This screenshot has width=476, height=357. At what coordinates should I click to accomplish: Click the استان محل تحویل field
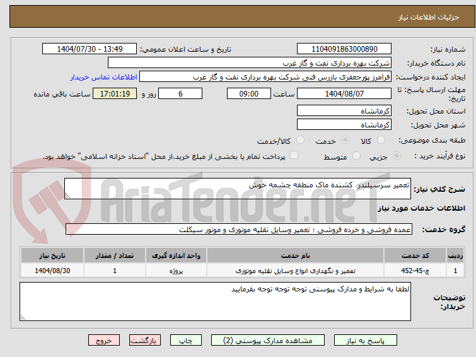click(344, 110)
